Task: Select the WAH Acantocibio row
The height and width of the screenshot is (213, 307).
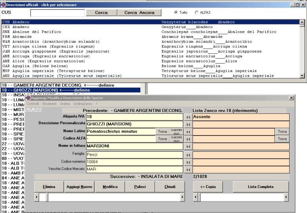Action: [x=151, y=41]
